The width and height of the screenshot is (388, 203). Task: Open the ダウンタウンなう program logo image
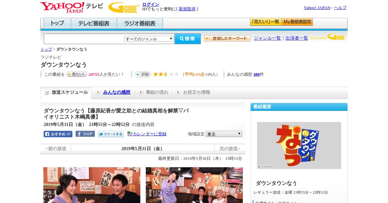299,145
